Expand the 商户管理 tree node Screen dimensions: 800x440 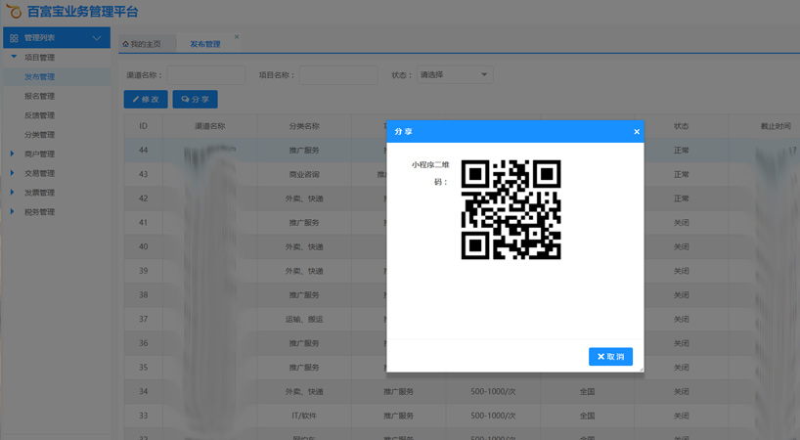[x=13, y=154]
